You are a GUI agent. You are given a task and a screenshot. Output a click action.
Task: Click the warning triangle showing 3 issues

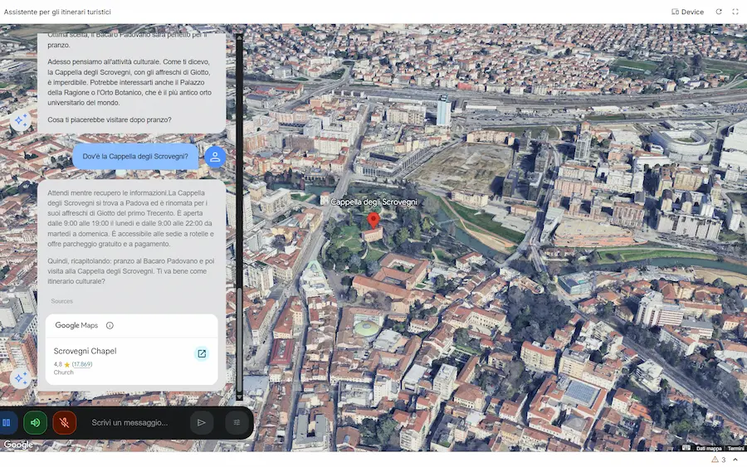coord(715,460)
